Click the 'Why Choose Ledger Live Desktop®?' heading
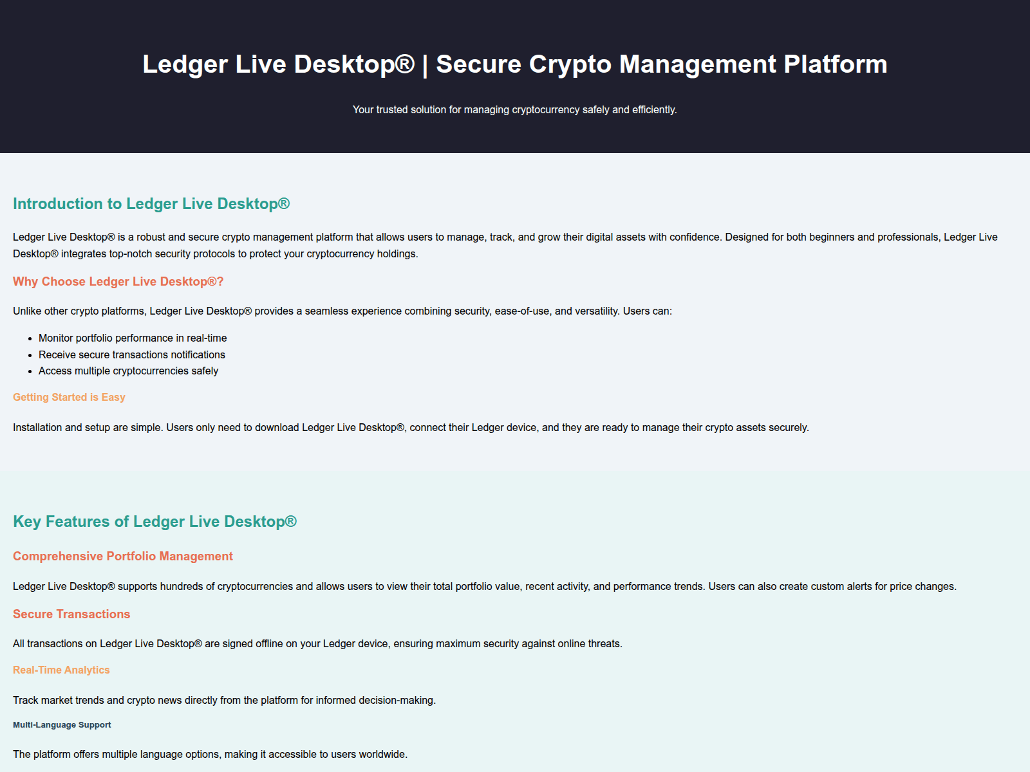 pyautogui.click(x=118, y=282)
